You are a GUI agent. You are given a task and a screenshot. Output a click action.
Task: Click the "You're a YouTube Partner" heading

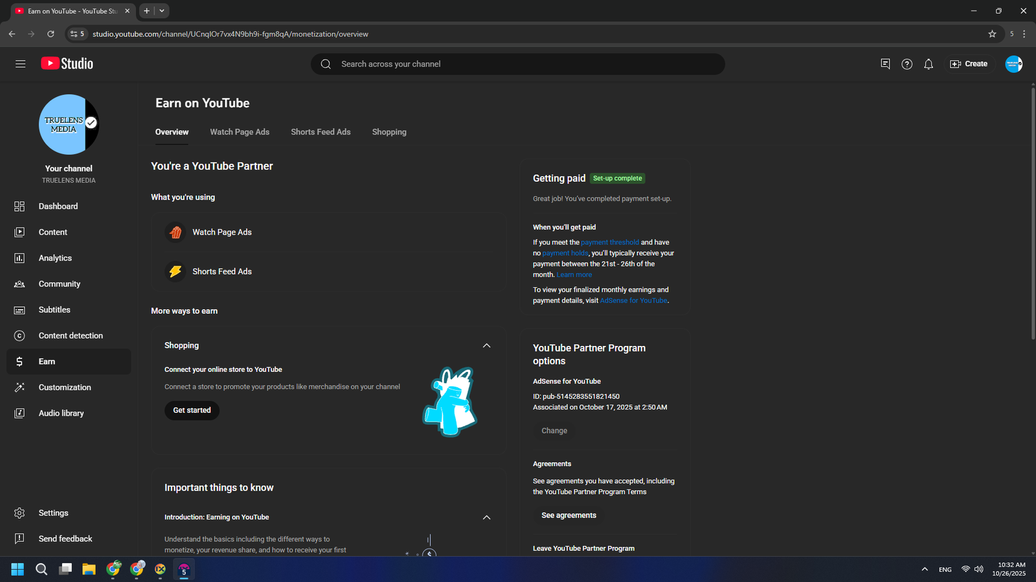point(212,166)
